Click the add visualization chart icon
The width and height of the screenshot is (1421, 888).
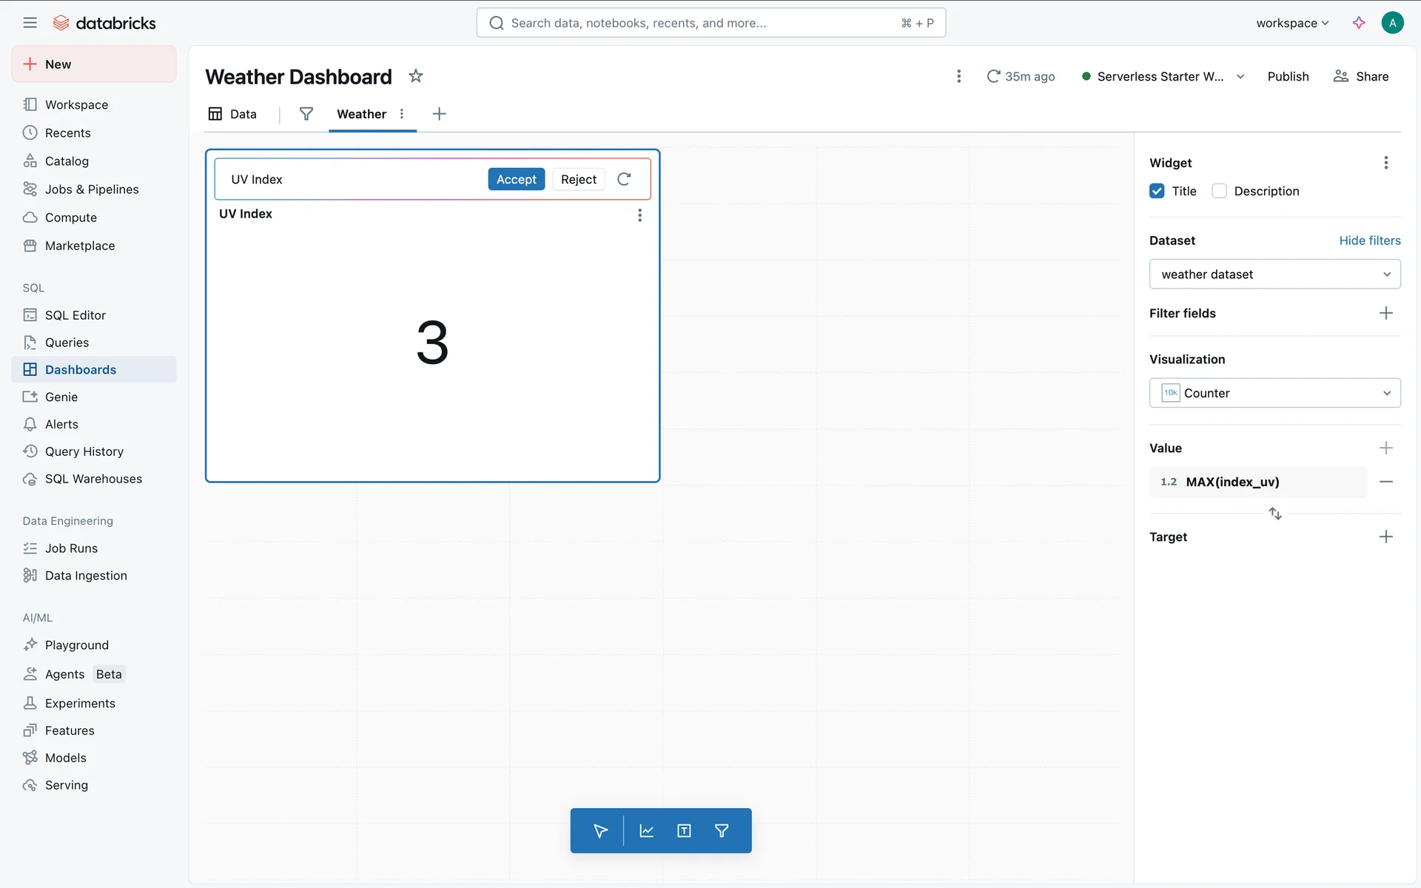coord(646,831)
